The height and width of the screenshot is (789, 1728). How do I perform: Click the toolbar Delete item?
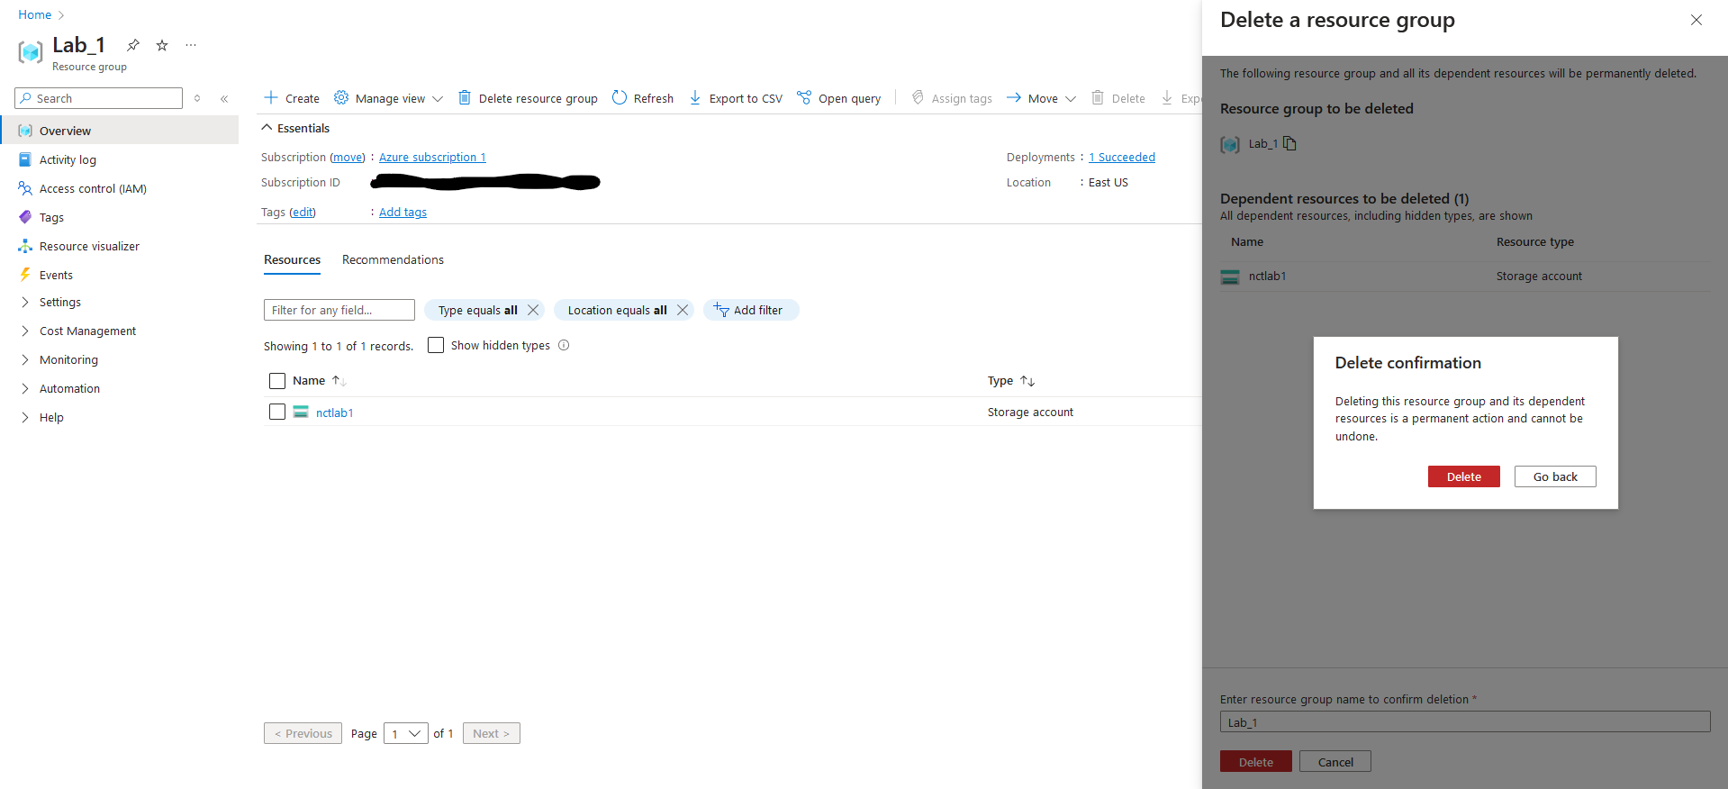tap(1118, 98)
